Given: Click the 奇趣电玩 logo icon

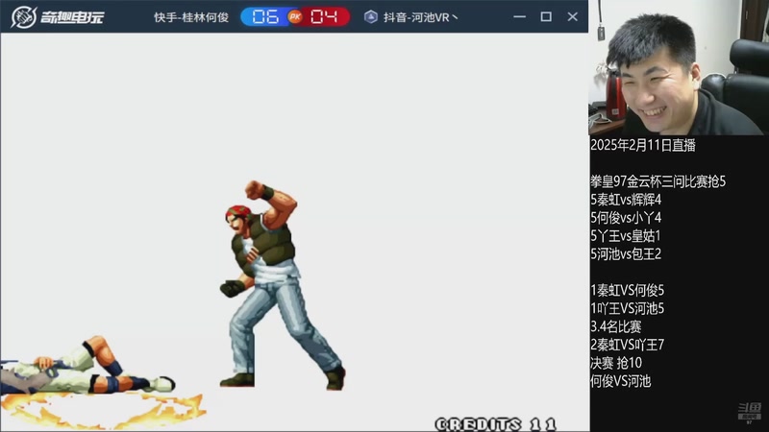Looking at the screenshot, I should [x=23, y=16].
